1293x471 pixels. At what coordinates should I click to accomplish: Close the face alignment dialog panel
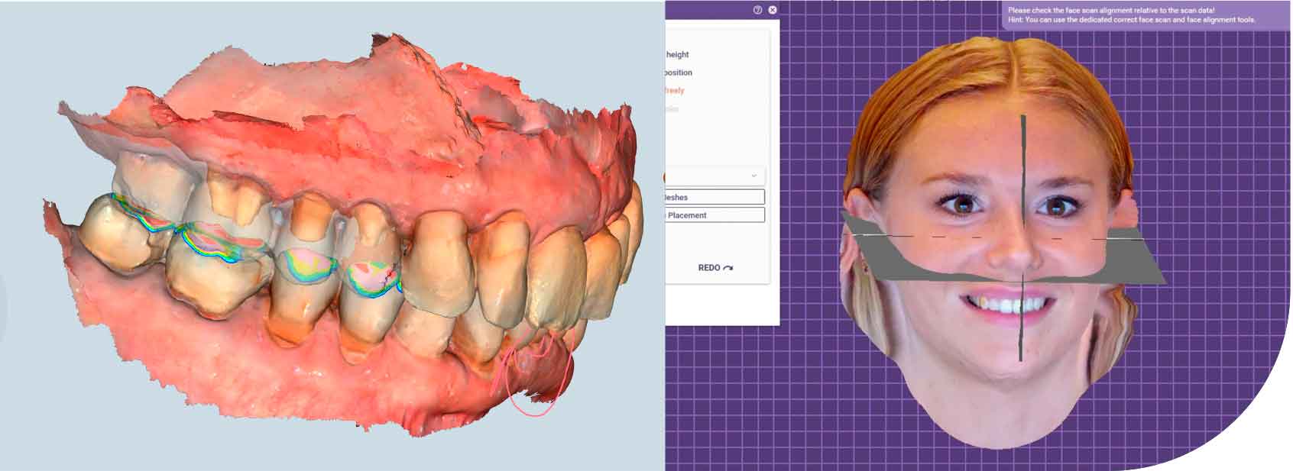773,10
